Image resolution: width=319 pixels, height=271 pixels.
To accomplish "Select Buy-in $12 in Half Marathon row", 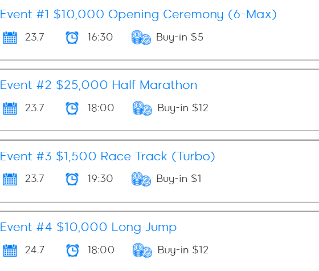I will [x=183, y=108].
